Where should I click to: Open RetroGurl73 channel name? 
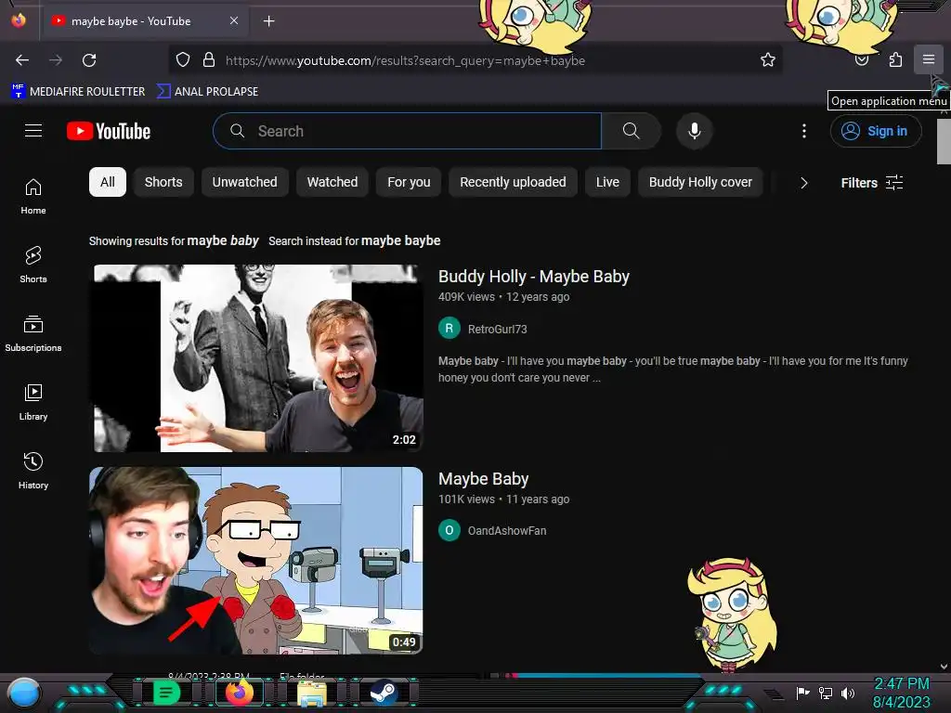[498, 330]
